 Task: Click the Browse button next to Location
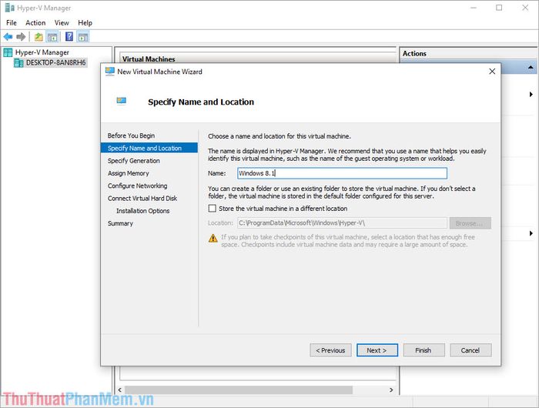click(x=470, y=223)
